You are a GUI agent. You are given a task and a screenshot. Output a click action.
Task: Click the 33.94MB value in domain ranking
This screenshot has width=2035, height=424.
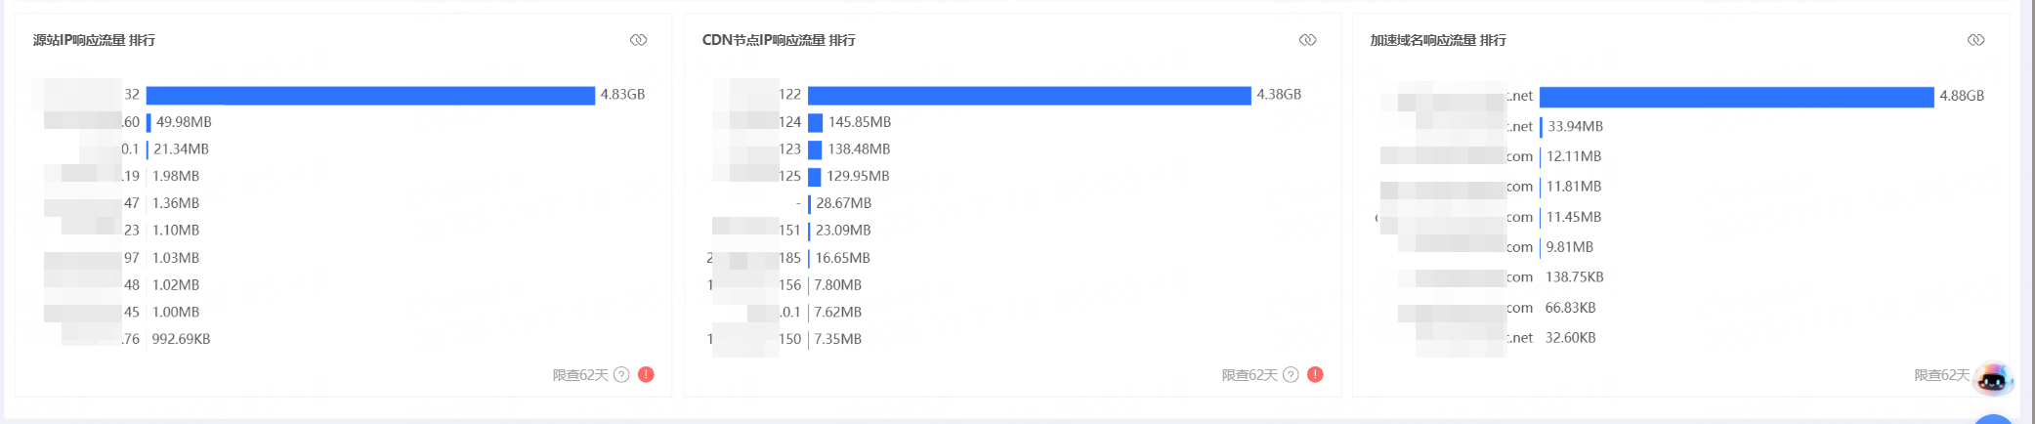1575,127
